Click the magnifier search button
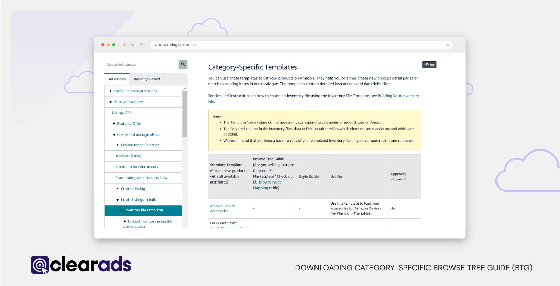Image resolution: width=560 pixels, height=286 pixels. (183, 64)
